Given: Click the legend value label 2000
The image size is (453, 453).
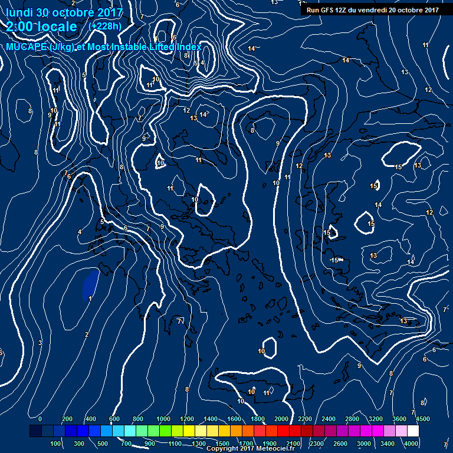Looking at the screenshot, I should [x=281, y=419].
